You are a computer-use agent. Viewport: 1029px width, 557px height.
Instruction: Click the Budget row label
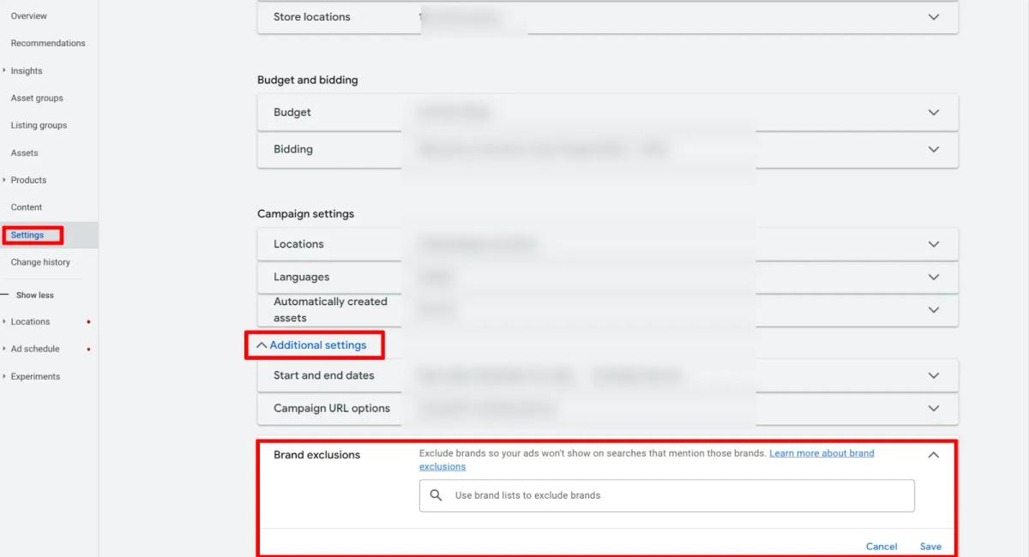292,112
